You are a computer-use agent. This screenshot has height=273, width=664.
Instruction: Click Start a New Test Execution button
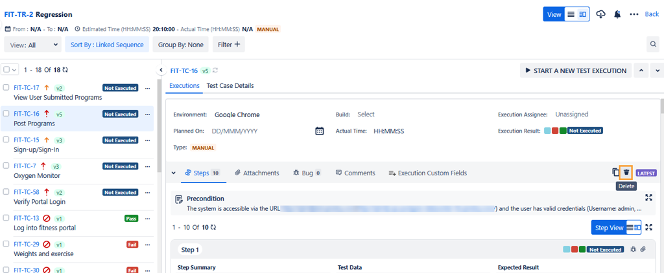pos(576,71)
